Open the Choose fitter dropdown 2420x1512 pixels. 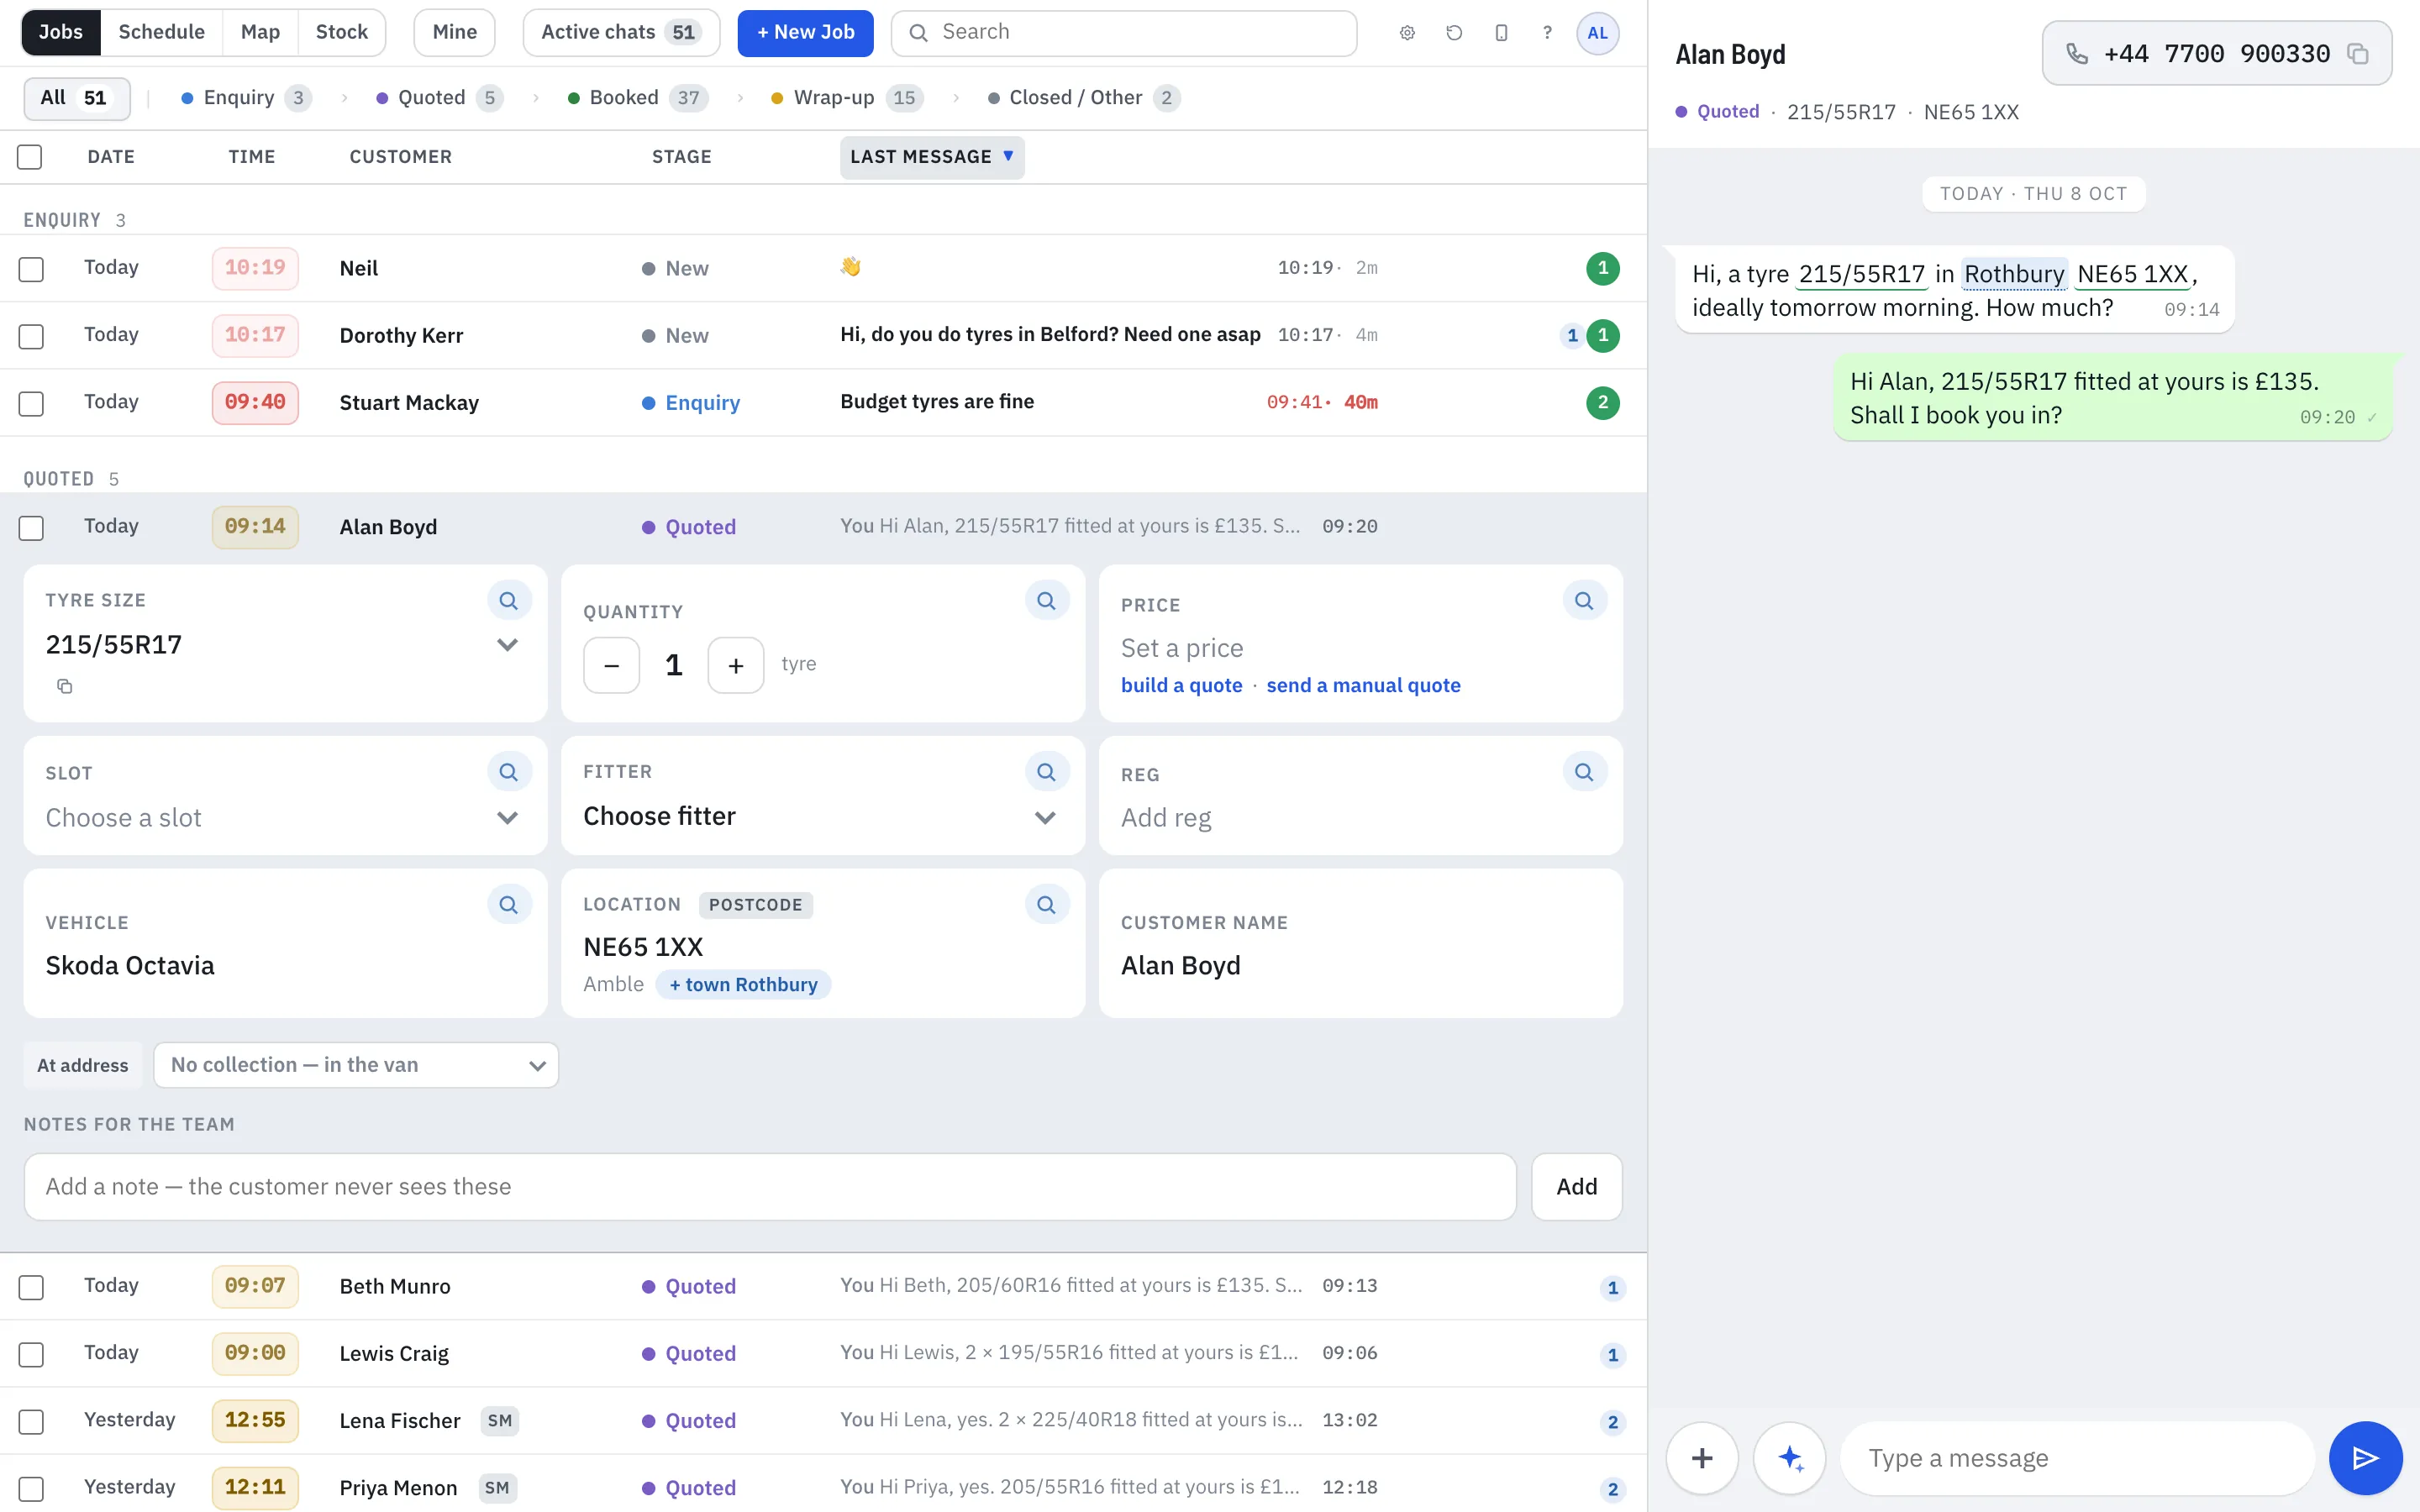pos(822,817)
